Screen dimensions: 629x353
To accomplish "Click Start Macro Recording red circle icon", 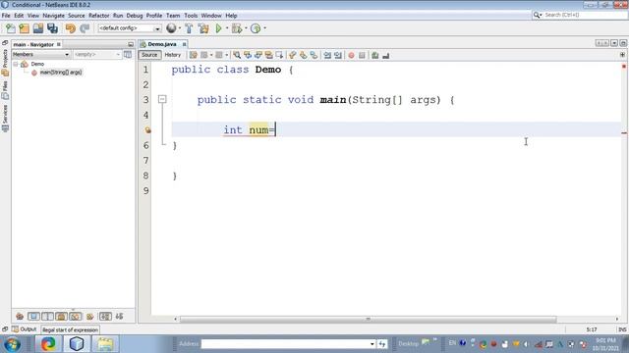I will coord(352,55).
